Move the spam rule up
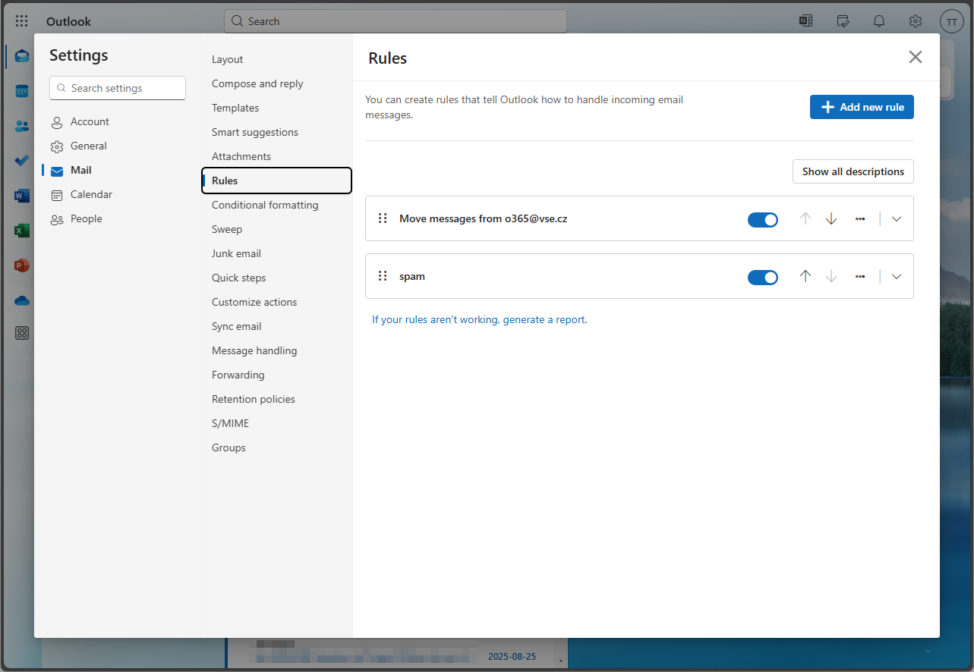This screenshot has width=974, height=672. click(x=805, y=277)
